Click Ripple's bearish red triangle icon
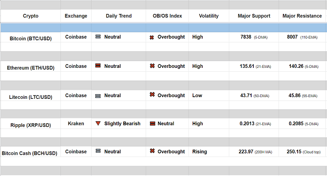This screenshot has width=327, height=176. tap(98, 124)
